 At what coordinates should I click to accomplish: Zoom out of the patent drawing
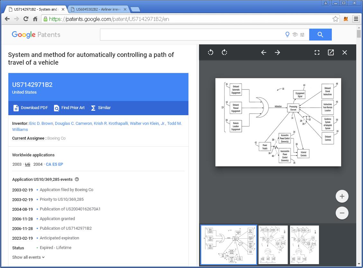coord(342,213)
